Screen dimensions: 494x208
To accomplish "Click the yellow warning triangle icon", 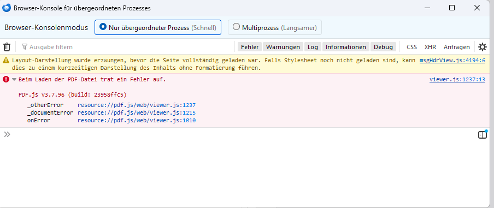I will [x=7, y=61].
